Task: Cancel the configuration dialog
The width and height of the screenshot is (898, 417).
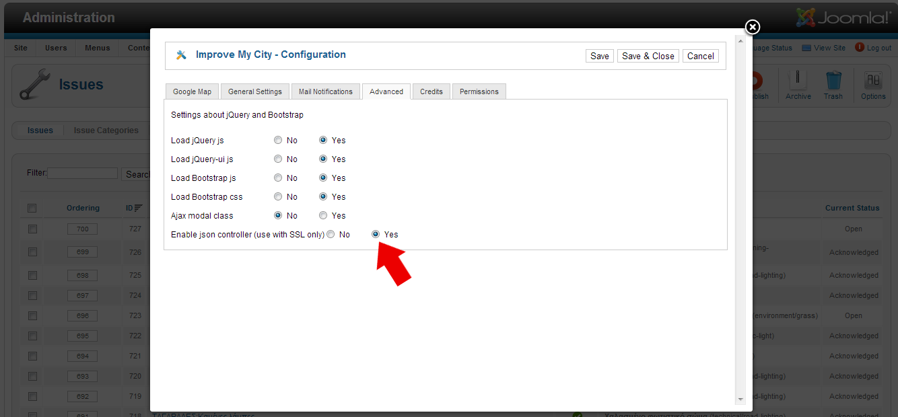Action: [701, 56]
